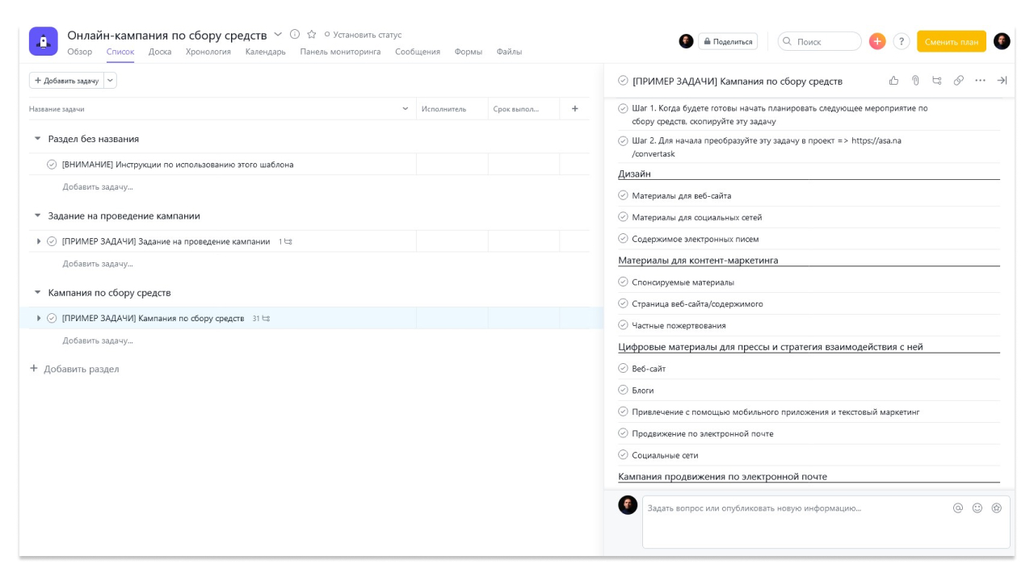Open emoji picker in comment box
1034x581 pixels.
[977, 508]
